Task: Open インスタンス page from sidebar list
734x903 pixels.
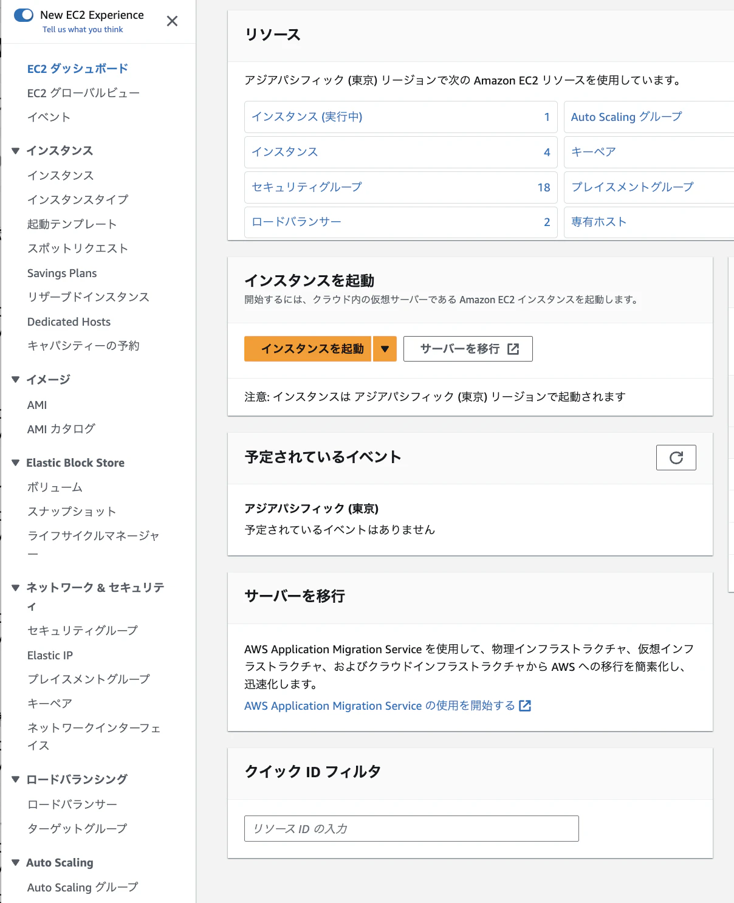Action: point(60,176)
